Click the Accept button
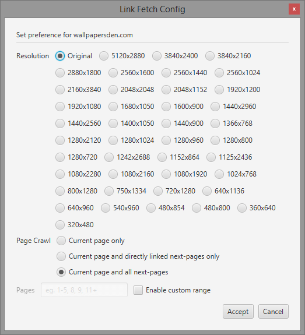The width and height of the screenshot is (305, 335). (238, 312)
